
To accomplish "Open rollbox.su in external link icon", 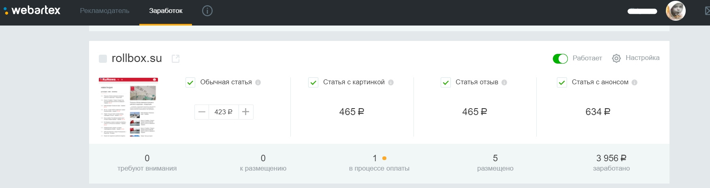I will 176,59.
